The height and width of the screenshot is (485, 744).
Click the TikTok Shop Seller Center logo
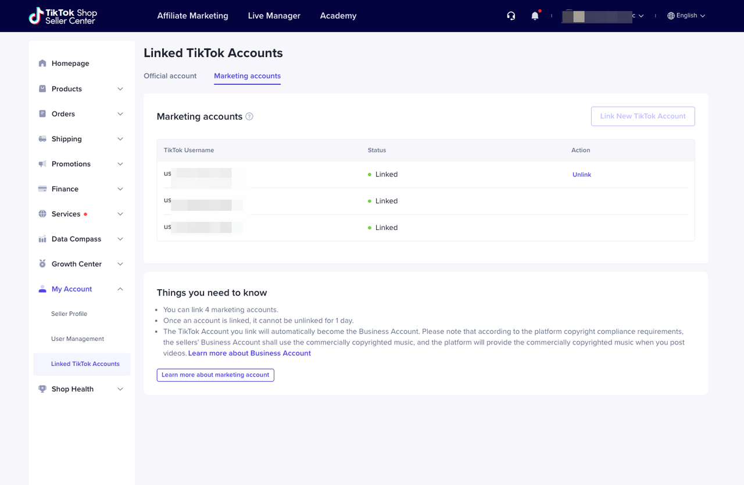pos(63,16)
